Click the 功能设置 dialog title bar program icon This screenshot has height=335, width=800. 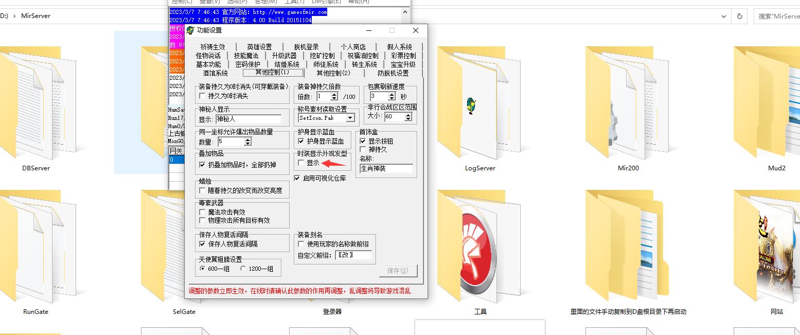191,30
